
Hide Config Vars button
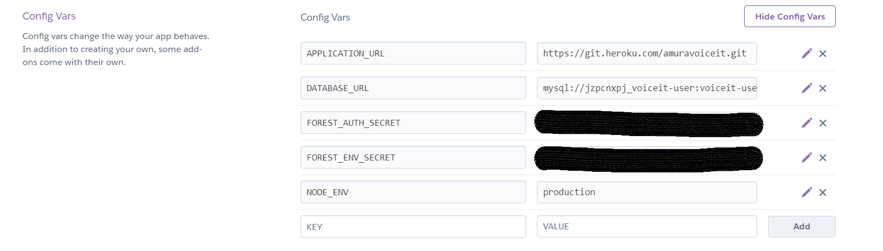[x=790, y=16]
